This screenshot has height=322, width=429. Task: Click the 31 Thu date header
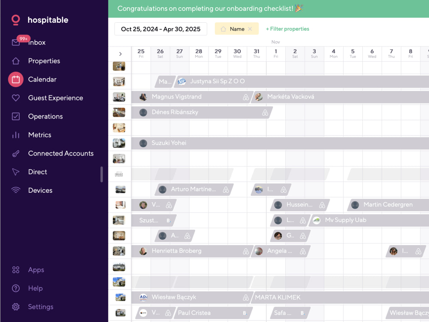point(257,53)
